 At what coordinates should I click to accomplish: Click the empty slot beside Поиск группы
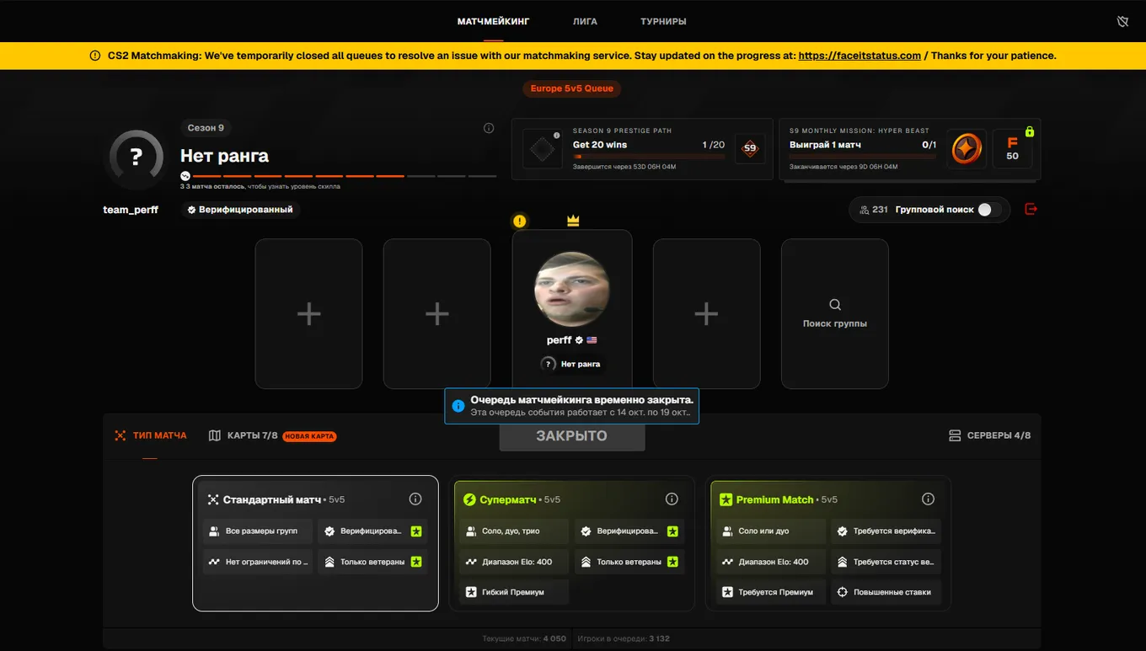707,314
